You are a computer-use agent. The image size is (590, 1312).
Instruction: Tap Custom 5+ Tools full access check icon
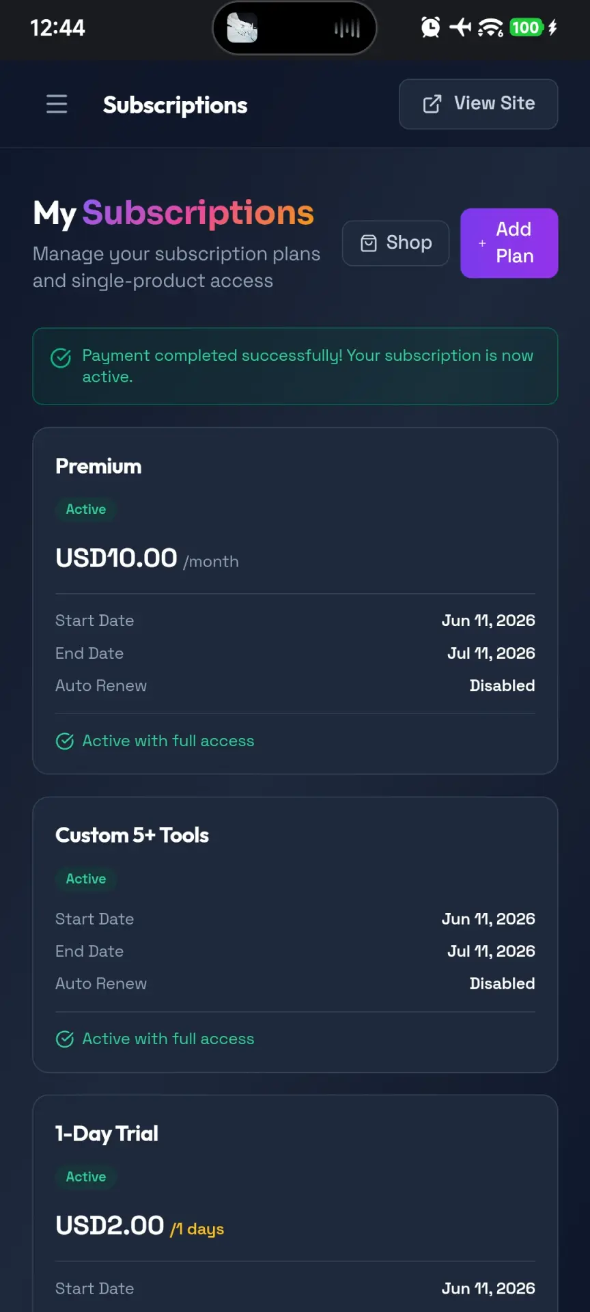[x=65, y=1039]
